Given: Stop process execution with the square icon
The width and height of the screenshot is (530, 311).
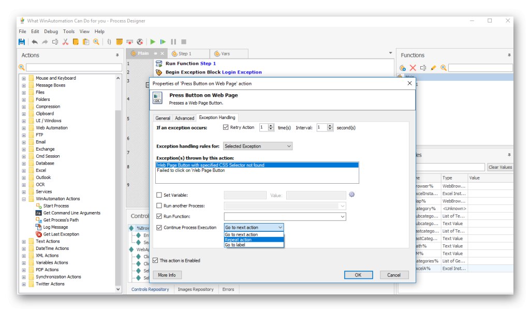Looking at the screenshot, I should 184,42.
